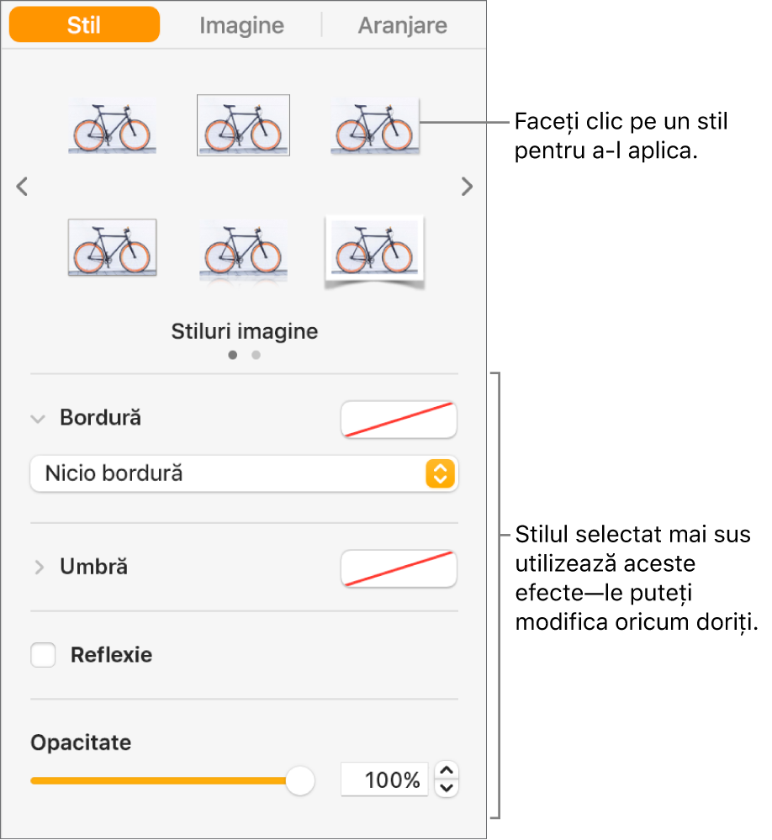
Task: Select the first image styles page dot
Action: tap(232, 355)
